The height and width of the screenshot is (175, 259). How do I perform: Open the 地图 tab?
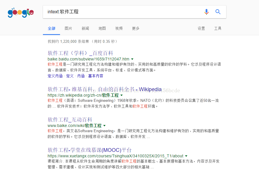102,29
